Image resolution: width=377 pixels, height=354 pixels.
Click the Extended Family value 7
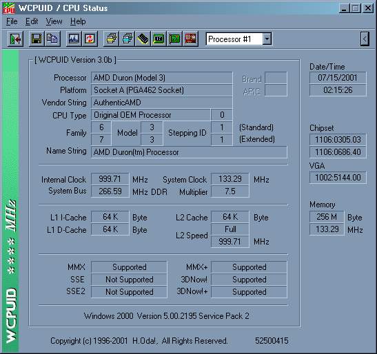click(101, 140)
